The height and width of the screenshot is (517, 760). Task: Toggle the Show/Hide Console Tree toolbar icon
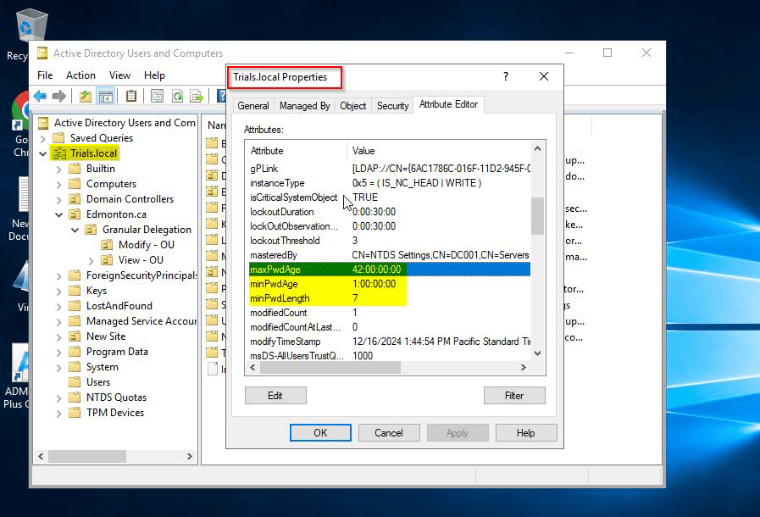[x=106, y=96]
